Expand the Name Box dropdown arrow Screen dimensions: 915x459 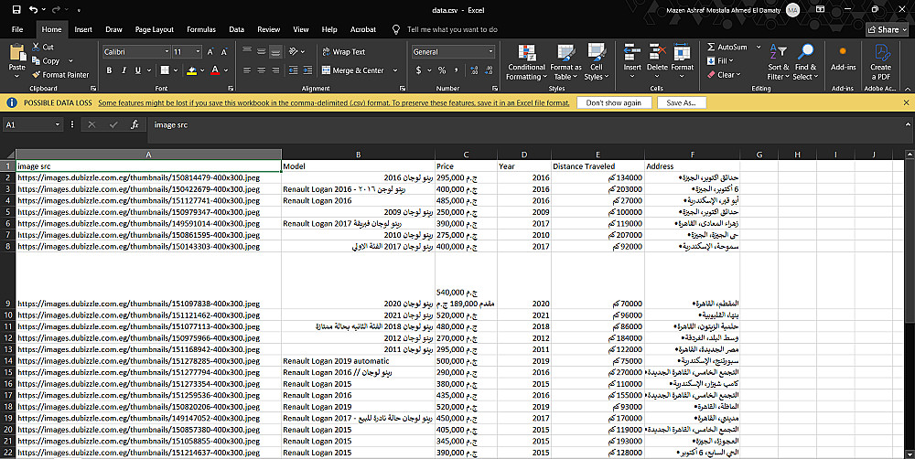click(x=57, y=124)
